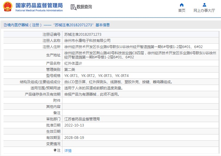Click the 生产地址 row label

tap(53, 55)
